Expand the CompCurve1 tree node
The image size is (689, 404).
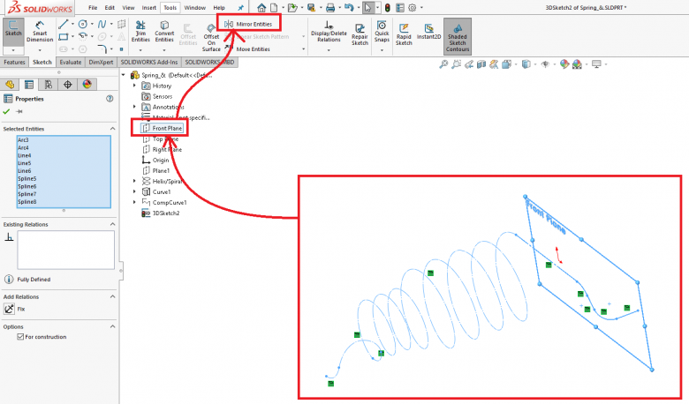[x=134, y=202]
